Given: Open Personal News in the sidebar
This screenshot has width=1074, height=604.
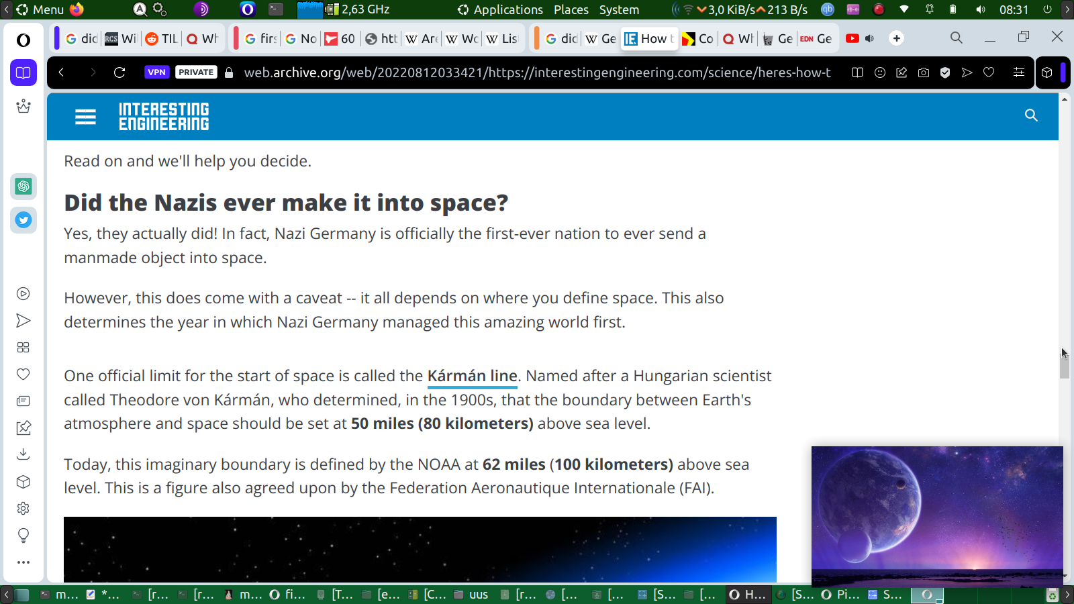Looking at the screenshot, I should tap(23, 401).
